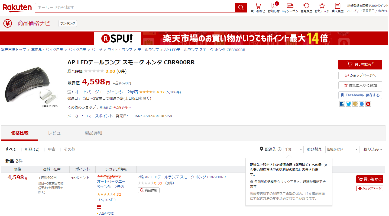Click お気に入りに追加 button
The height and width of the screenshot is (216, 389).
[360, 85]
